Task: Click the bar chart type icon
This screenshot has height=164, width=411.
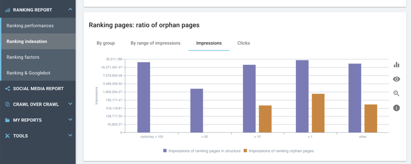Action: click(397, 65)
